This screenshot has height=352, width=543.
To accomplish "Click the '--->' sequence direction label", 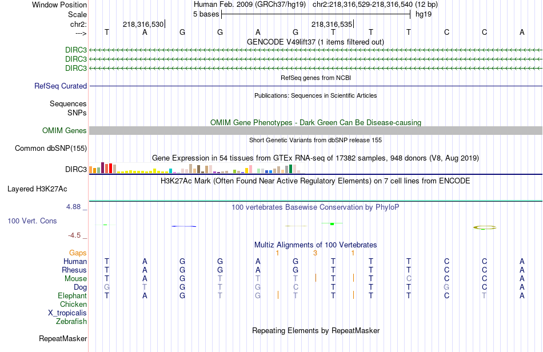I will [x=81, y=33].
